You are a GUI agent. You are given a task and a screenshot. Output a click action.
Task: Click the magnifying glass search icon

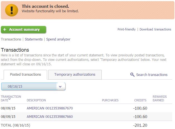pyautogui.click(x=132, y=75)
